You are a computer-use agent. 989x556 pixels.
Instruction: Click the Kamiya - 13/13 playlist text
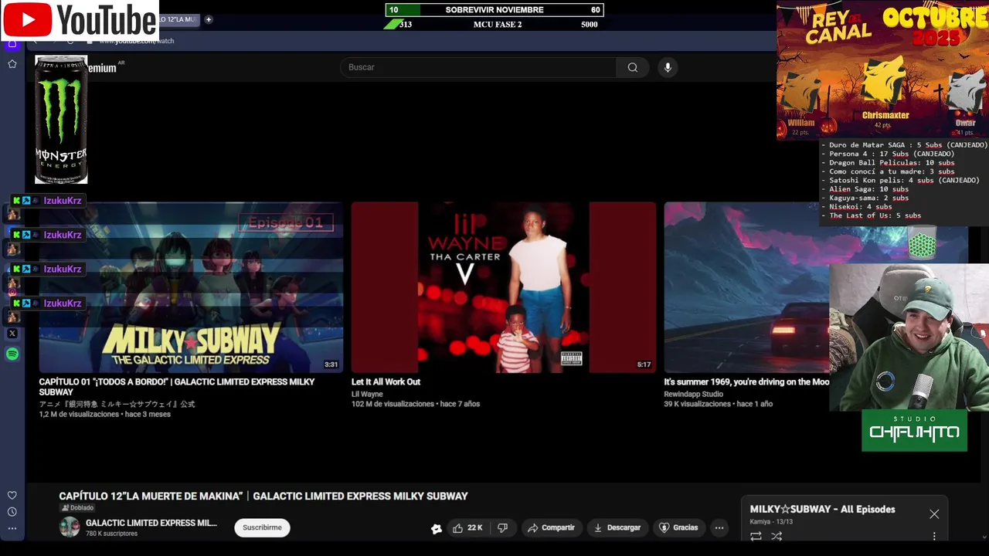pyautogui.click(x=771, y=522)
